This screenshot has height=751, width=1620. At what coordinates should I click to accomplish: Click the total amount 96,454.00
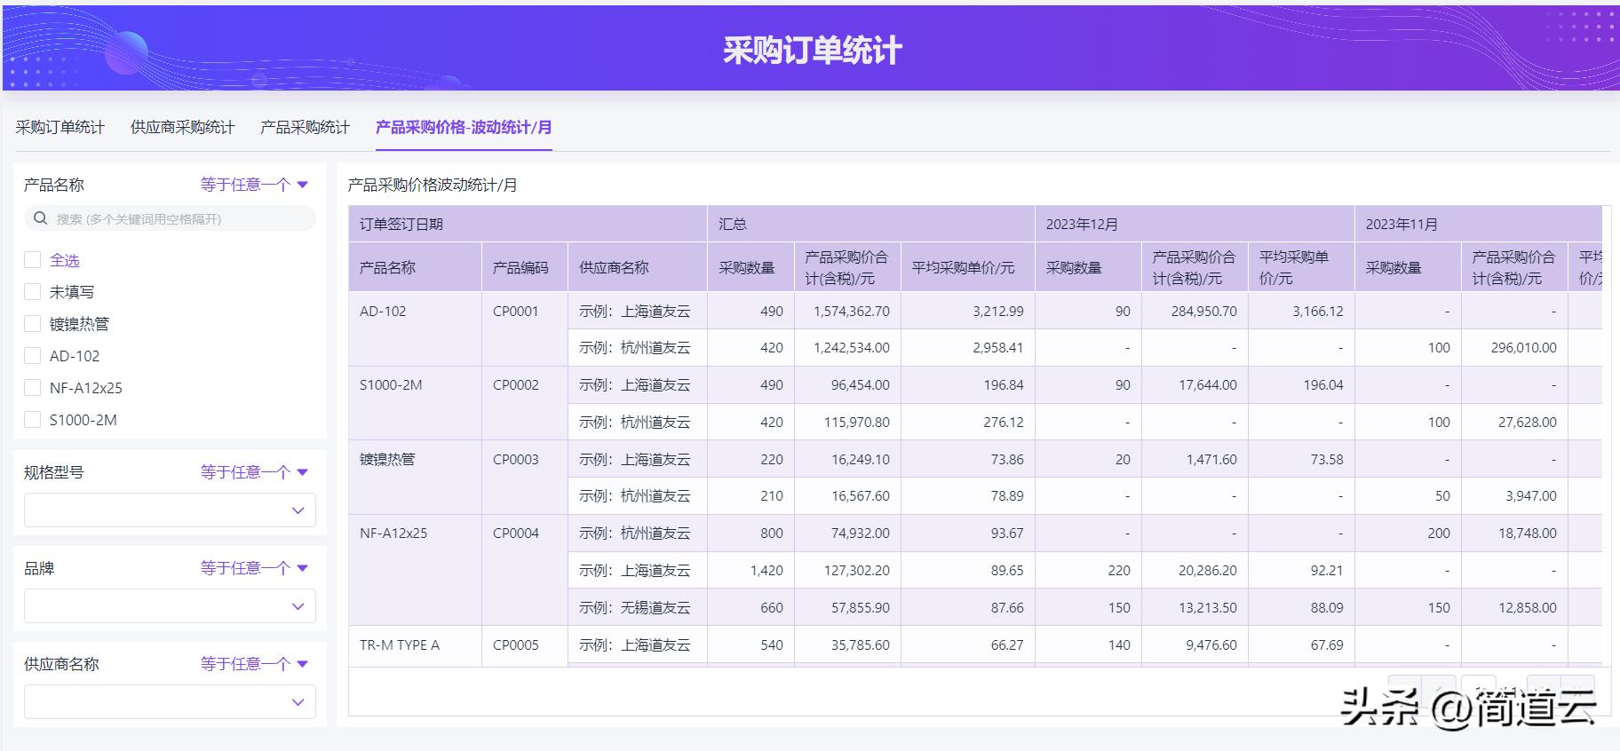click(x=860, y=385)
